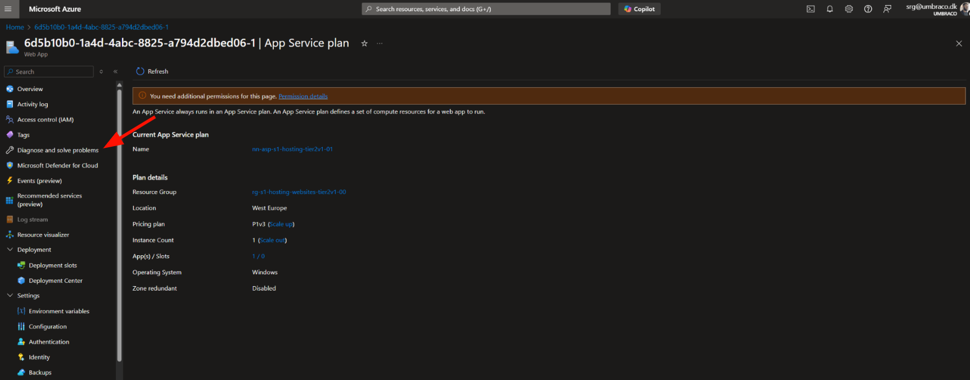Favorite this resource with the star icon
The width and height of the screenshot is (970, 380).
364,43
